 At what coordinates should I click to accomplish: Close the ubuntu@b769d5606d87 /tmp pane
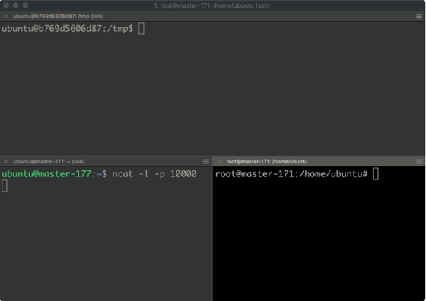(6, 17)
